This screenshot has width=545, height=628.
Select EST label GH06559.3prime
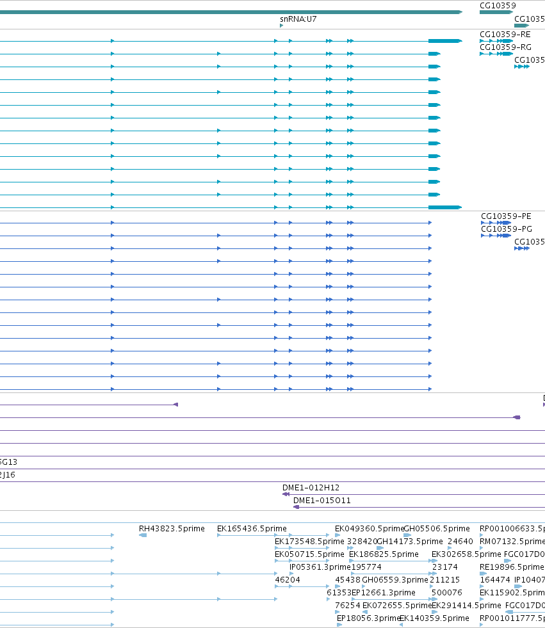[x=395, y=580]
